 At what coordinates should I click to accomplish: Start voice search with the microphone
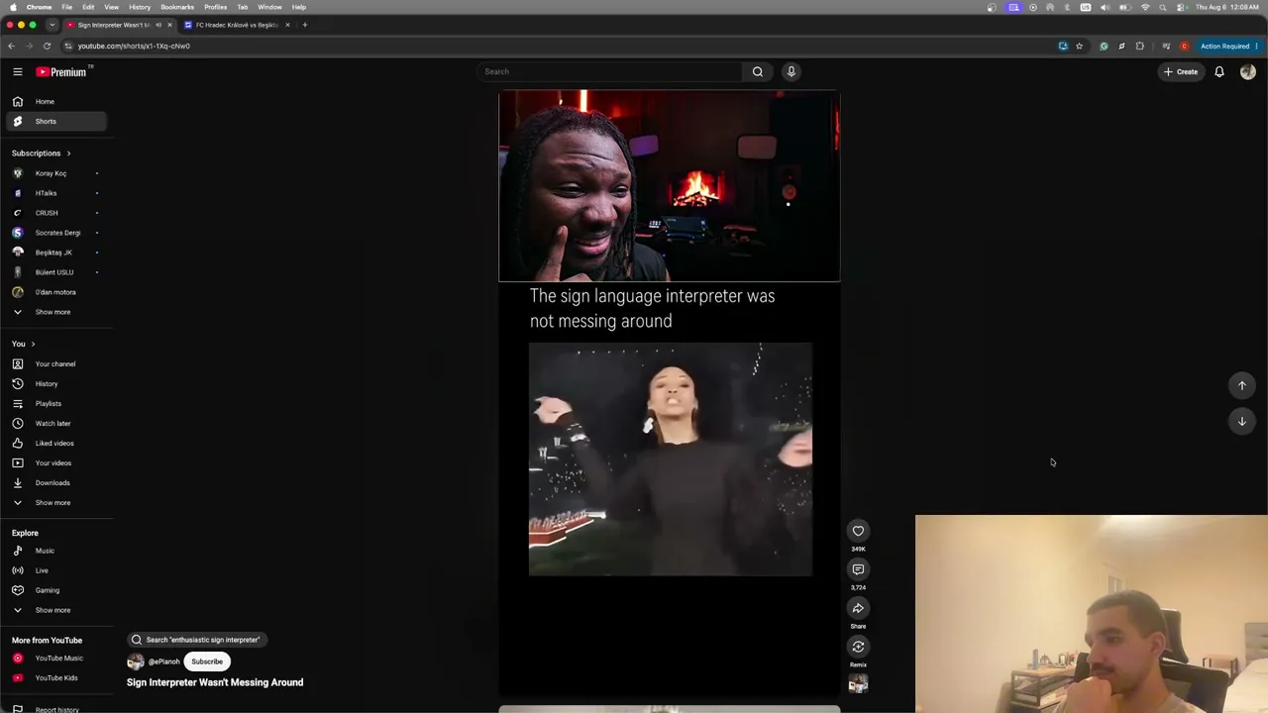(791, 71)
